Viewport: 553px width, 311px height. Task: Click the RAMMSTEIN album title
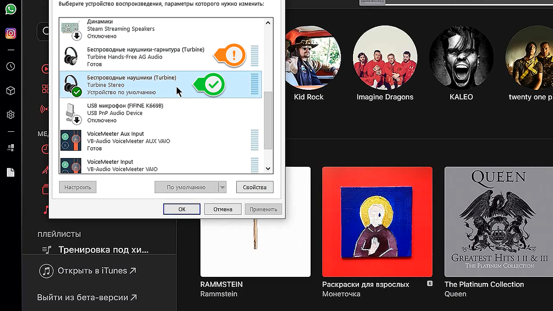[x=221, y=284]
